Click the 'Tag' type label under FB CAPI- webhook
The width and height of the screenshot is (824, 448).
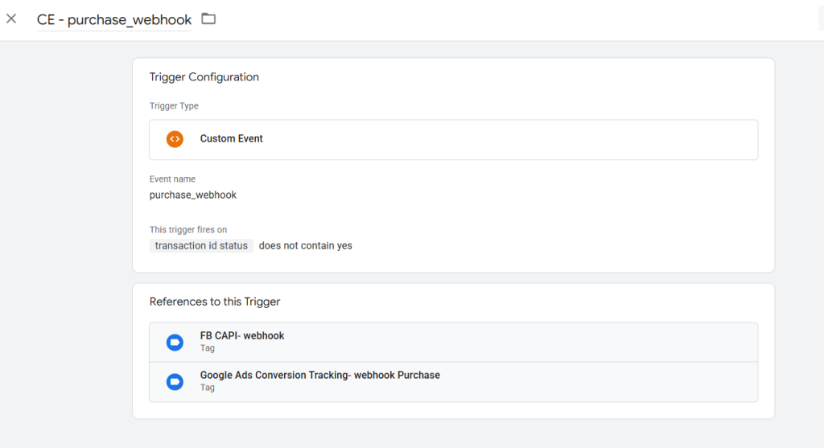208,348
